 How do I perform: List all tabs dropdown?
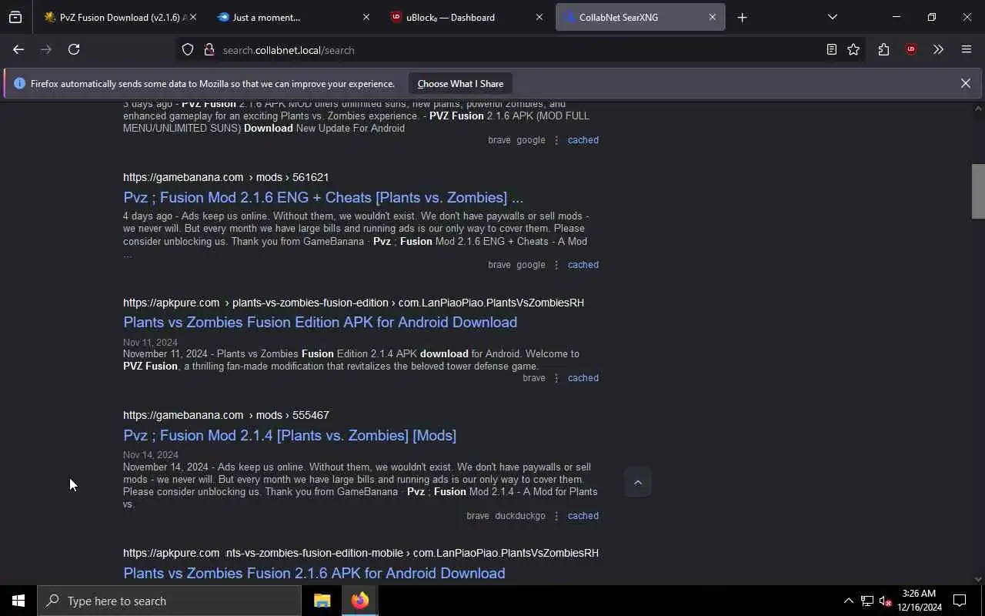coord(832,17)
